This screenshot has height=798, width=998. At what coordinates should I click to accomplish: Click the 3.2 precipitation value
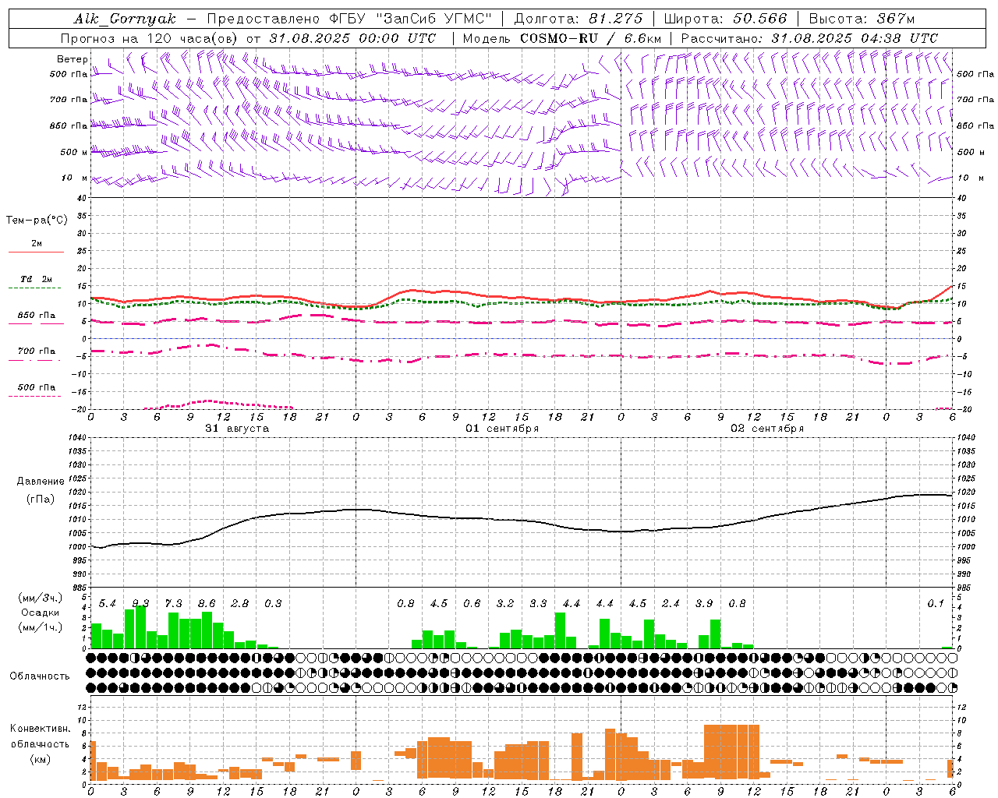[505, 604]
